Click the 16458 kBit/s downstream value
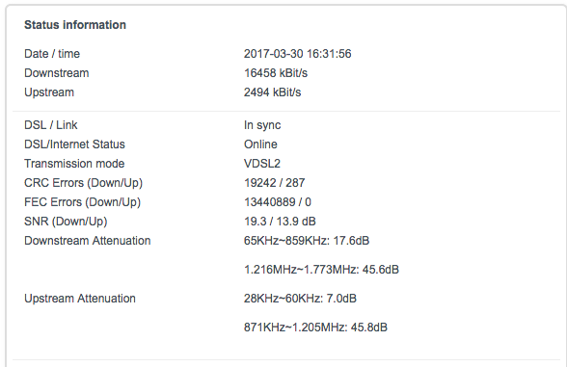Viewport: 567px width, 367px height. [x=276, y=73]
